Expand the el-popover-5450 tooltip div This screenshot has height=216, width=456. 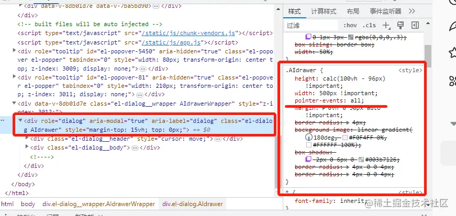point(15,51)
